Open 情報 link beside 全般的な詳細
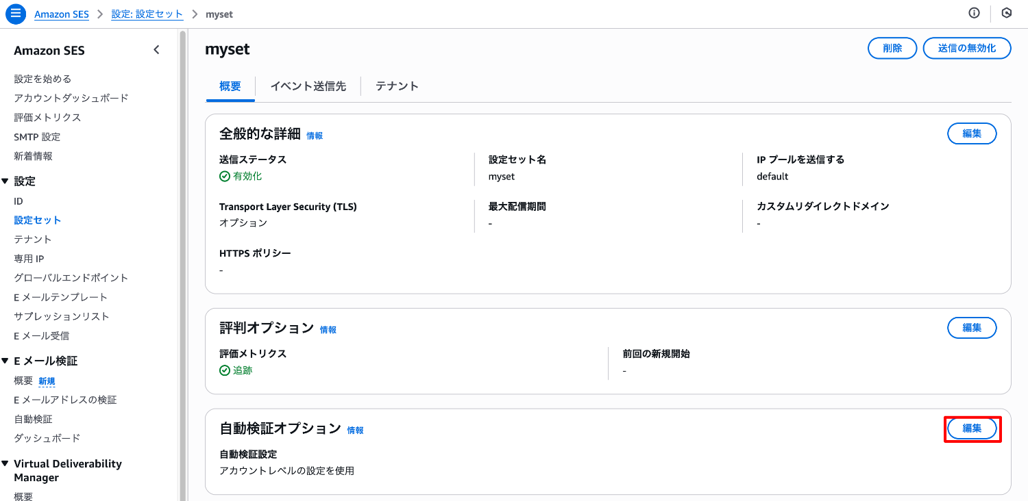The image size is (1028, 501). pyautogui.click(x=315, y=136)
